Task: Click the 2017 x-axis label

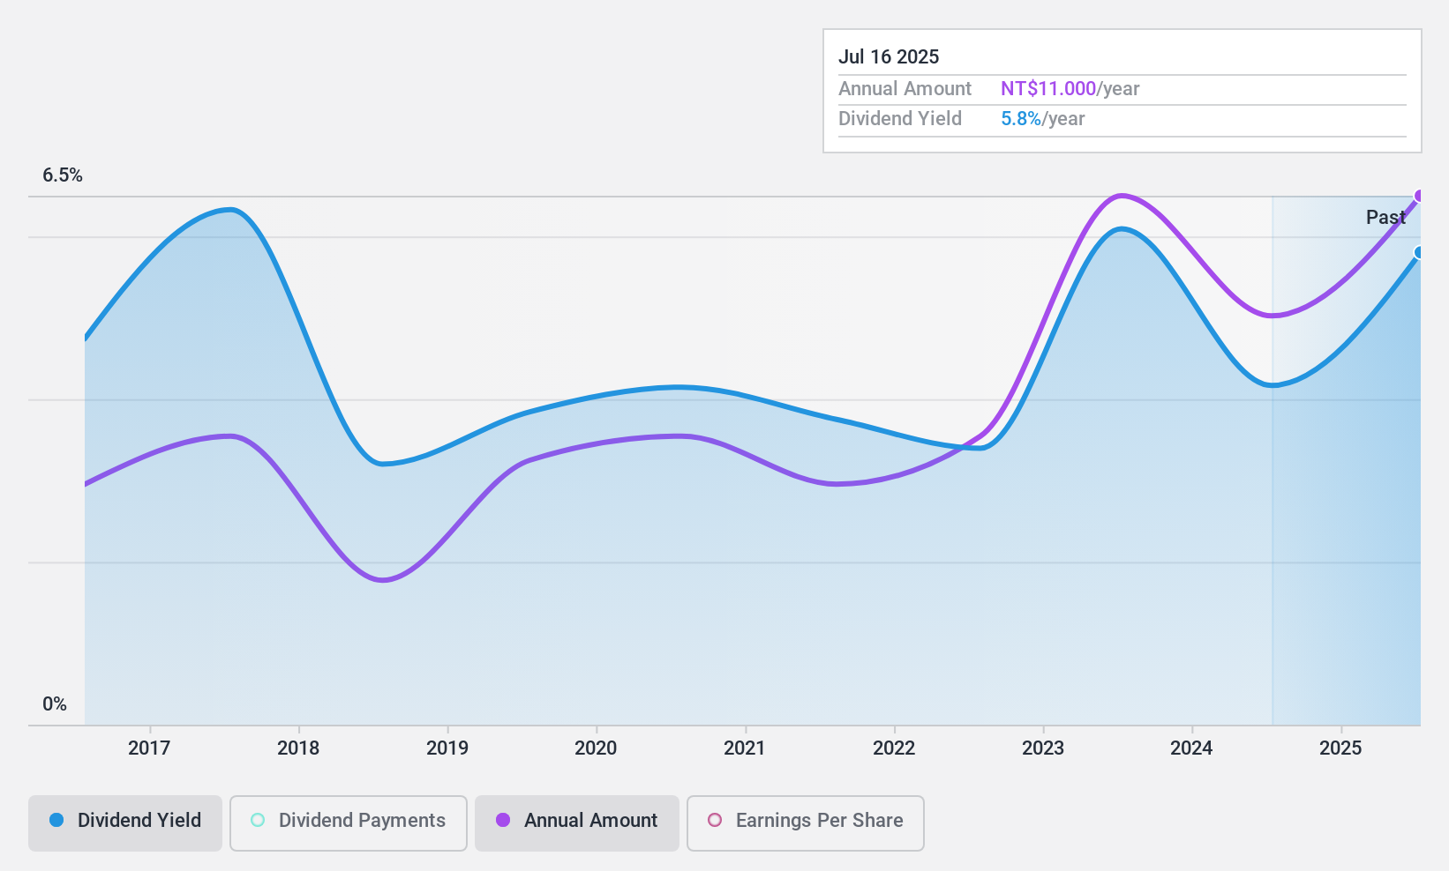Action: tap(149, 748)
